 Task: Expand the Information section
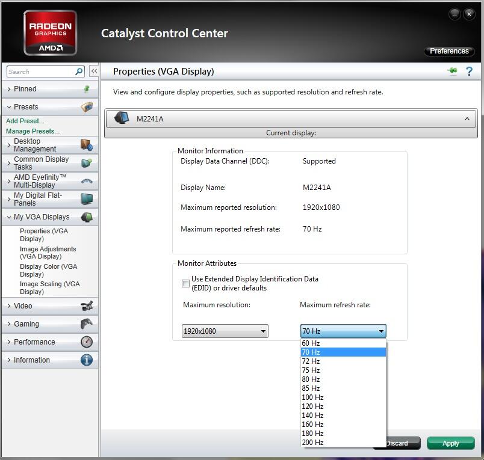point(8,360)
